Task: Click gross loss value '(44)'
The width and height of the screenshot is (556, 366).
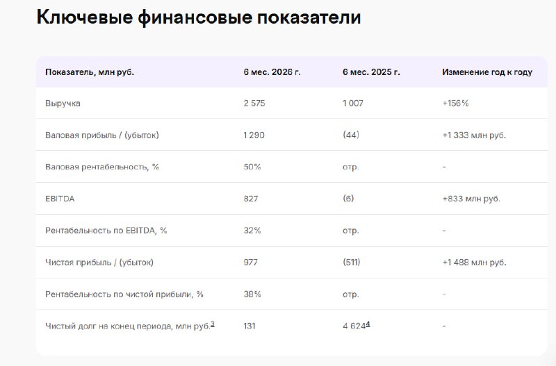Action: click(351, 135)
